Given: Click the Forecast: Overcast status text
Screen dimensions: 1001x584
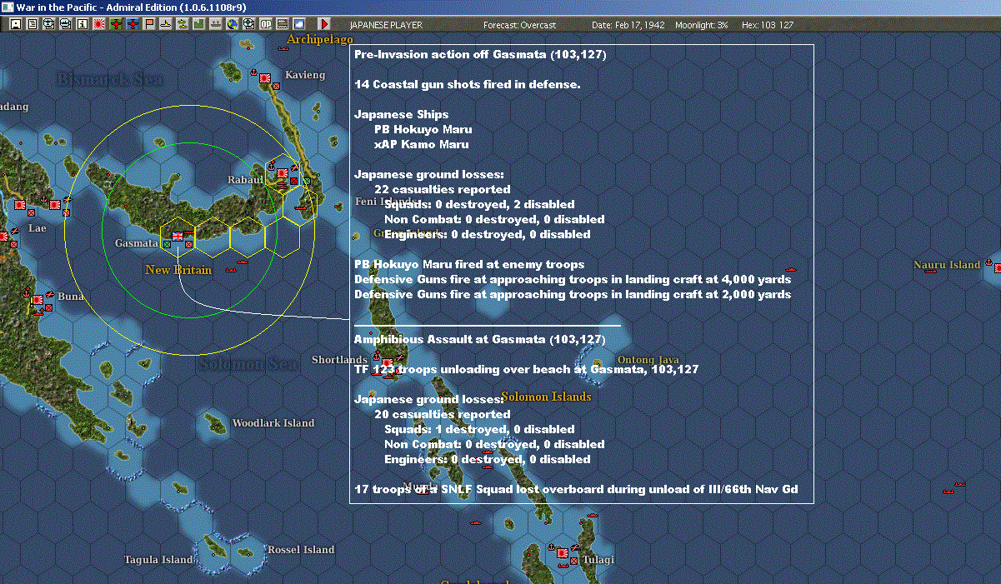Looking at the screenshot, I should pyautogui.click(x=519, y=25).
